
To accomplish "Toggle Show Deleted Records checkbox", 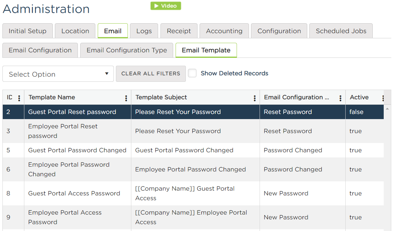I will click(192, 73).
